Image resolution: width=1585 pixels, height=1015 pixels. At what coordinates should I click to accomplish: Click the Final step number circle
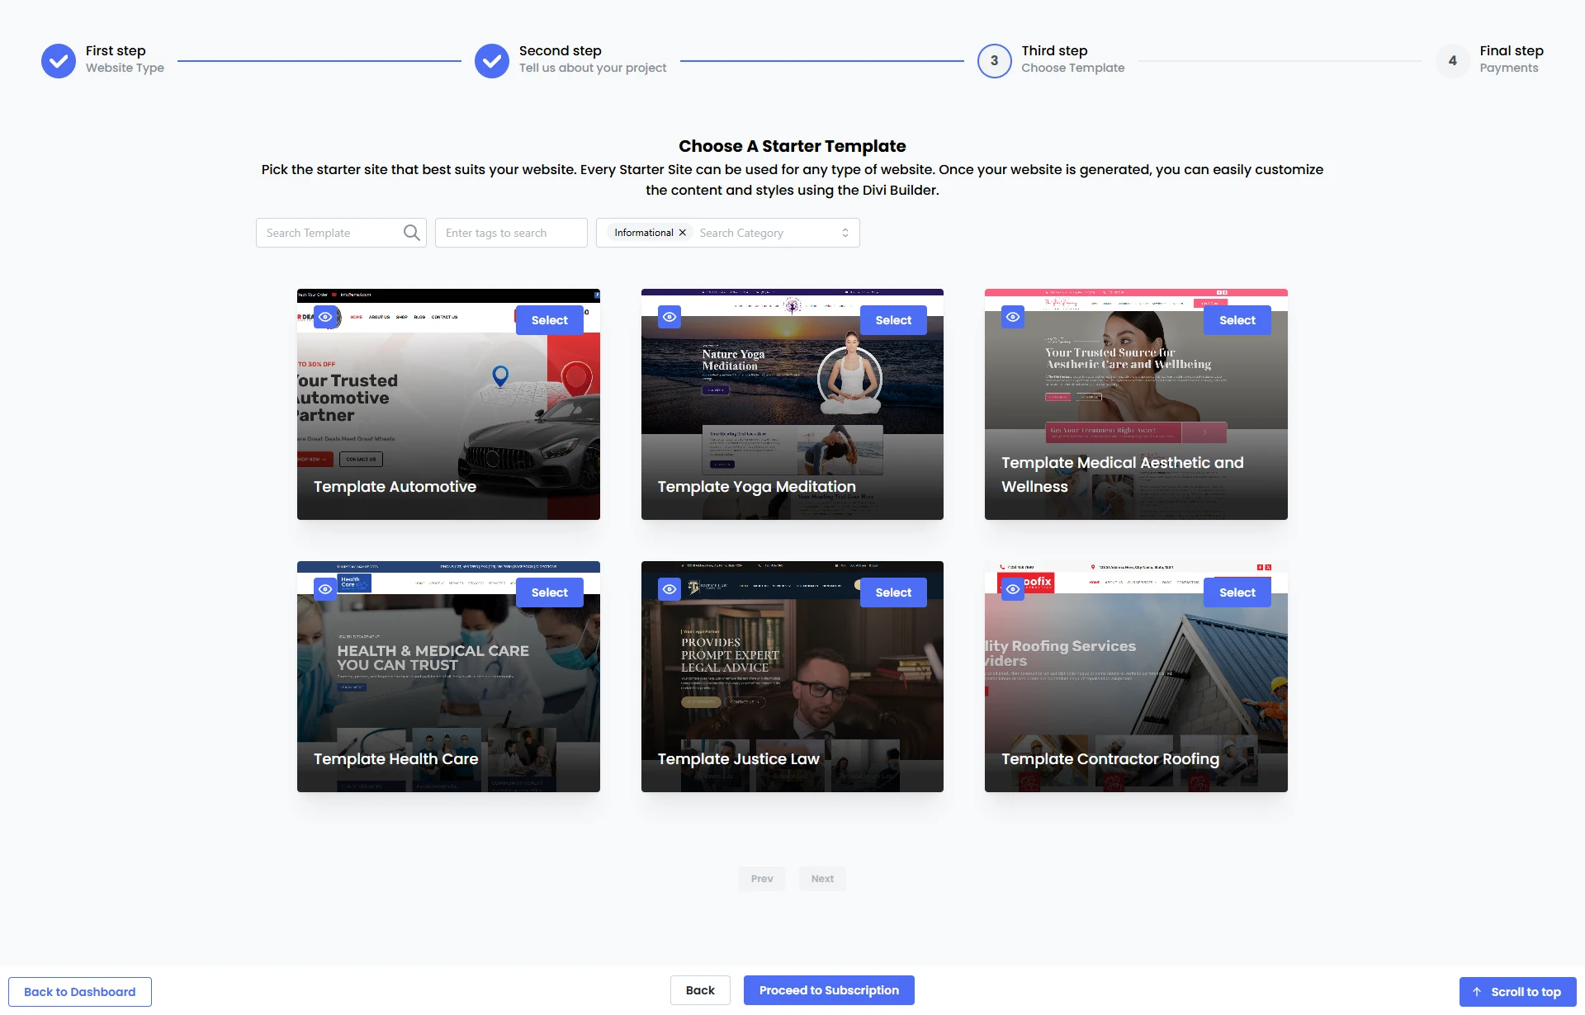pos(1453,61)
